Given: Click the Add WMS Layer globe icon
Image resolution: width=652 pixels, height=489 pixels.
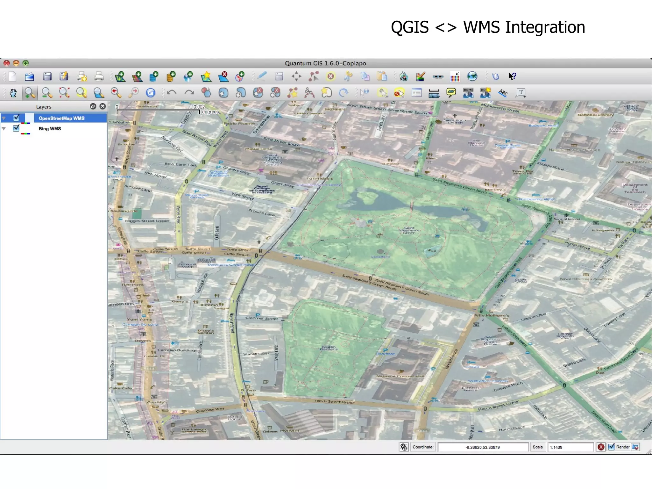Looking at the screenshot, I should pyautogui.click(x=188, y=76).
